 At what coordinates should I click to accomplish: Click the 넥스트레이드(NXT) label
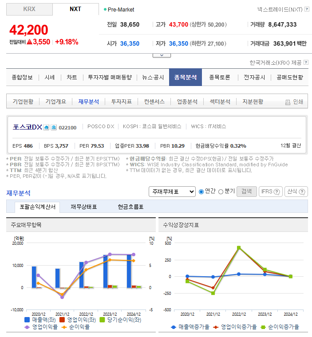[x=280, y=9]
